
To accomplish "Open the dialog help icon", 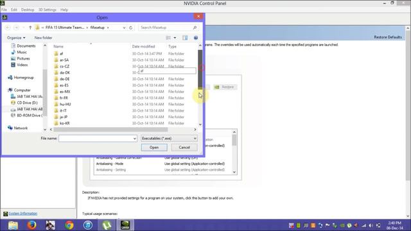I will coord(196,38).
